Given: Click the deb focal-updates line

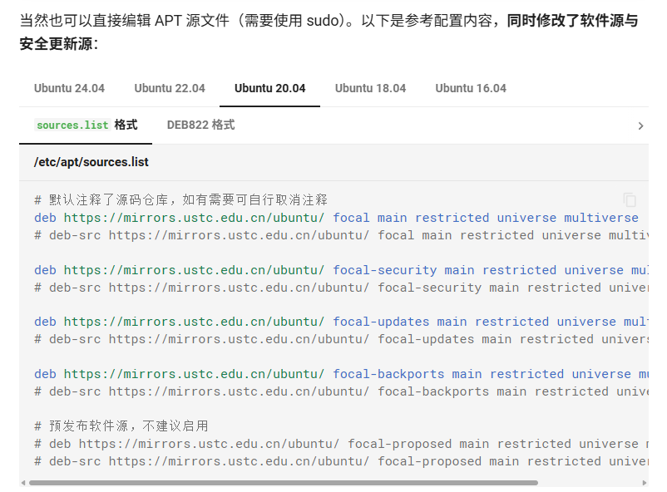Looking at the screenshot, I should pos(341,322).
